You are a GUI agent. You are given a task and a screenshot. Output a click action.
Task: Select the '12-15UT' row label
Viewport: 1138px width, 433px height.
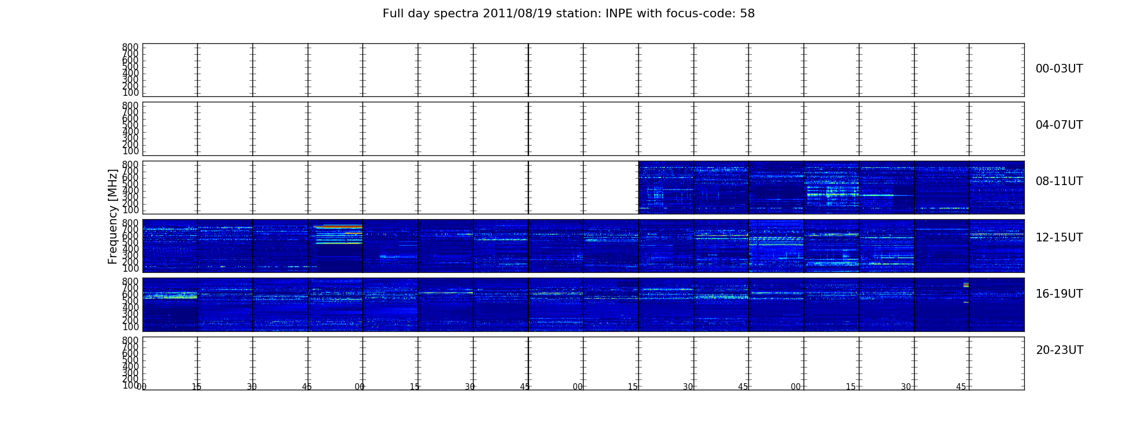click(1059, 238)
